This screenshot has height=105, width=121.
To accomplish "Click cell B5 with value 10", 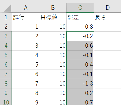I will pos(53,55).
